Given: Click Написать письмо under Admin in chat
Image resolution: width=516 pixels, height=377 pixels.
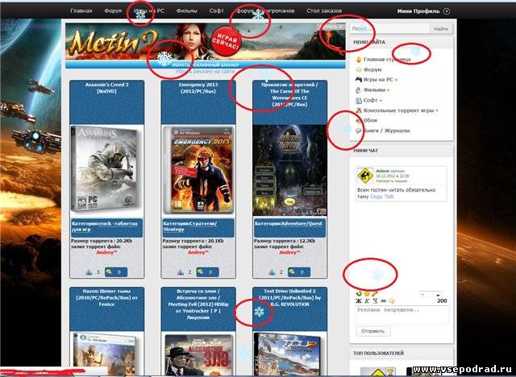Looking at the screenshot, I should pos(392,180).
